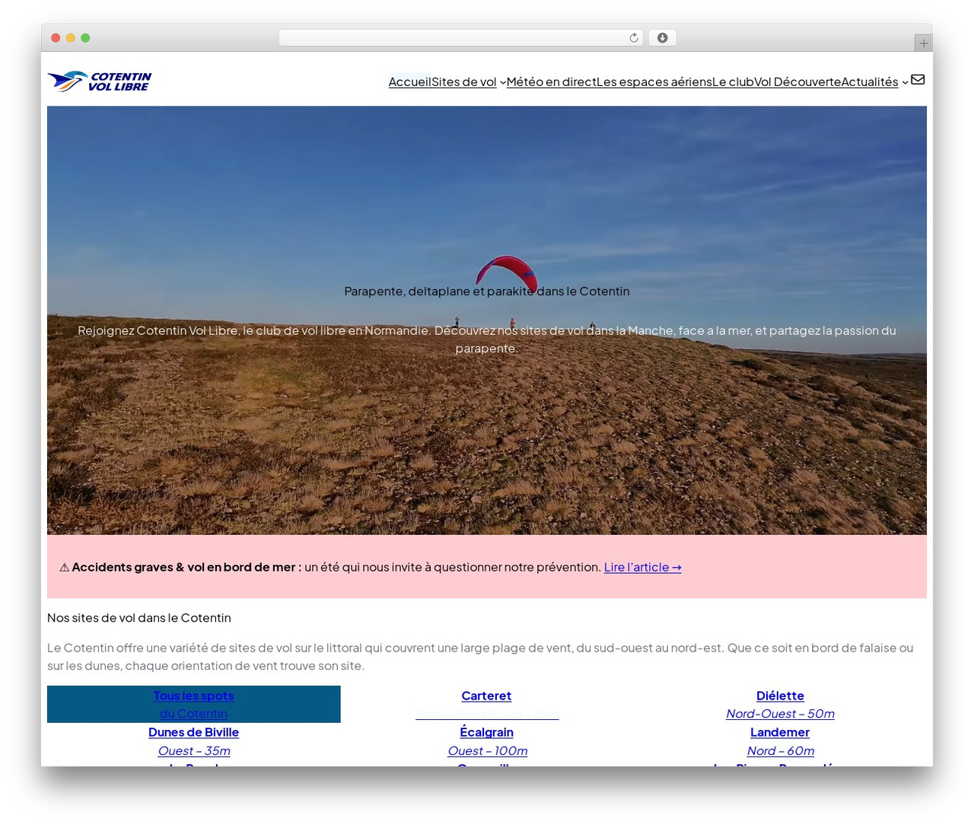Click the Cotentin Vol Libre logo

tap(100, 81)
